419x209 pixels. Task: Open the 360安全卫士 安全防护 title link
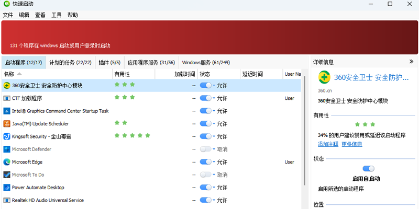(x=371, y=77)
